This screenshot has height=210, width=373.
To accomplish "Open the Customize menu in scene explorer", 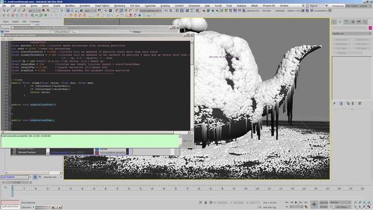I will pyautogui.click(x=34, y=22).
